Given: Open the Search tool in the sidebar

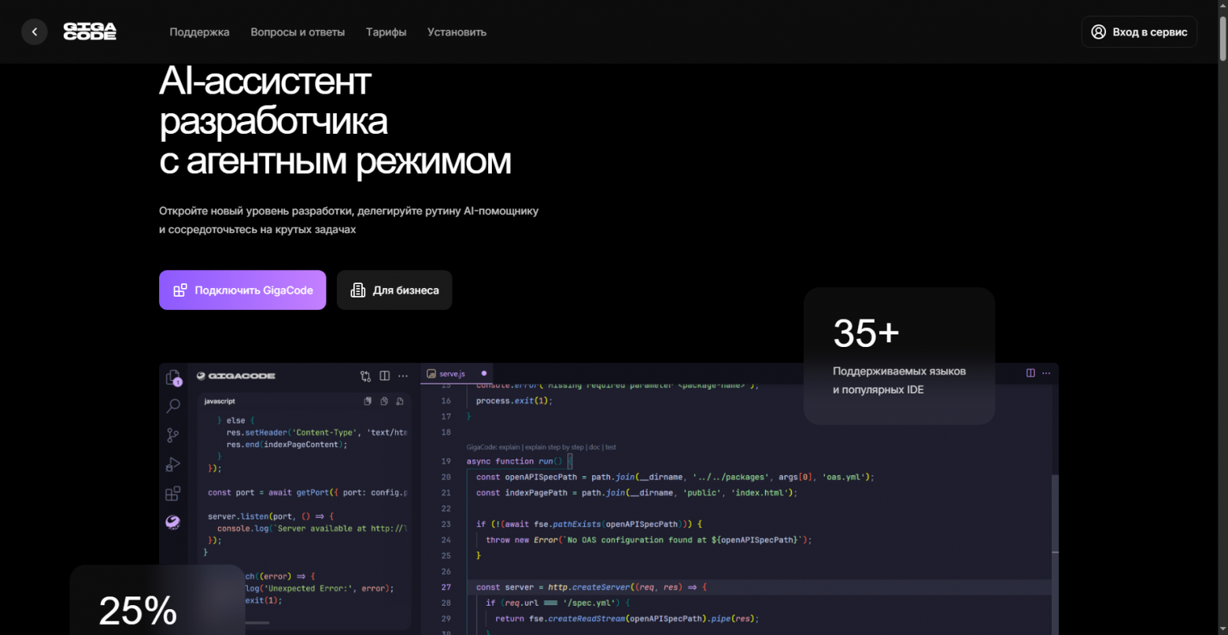Looking at the screenshot, I should 173,405.
